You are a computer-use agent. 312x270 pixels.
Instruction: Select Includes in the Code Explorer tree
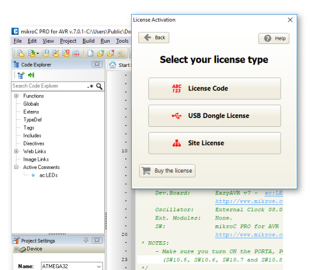click(x=32, y=136)
